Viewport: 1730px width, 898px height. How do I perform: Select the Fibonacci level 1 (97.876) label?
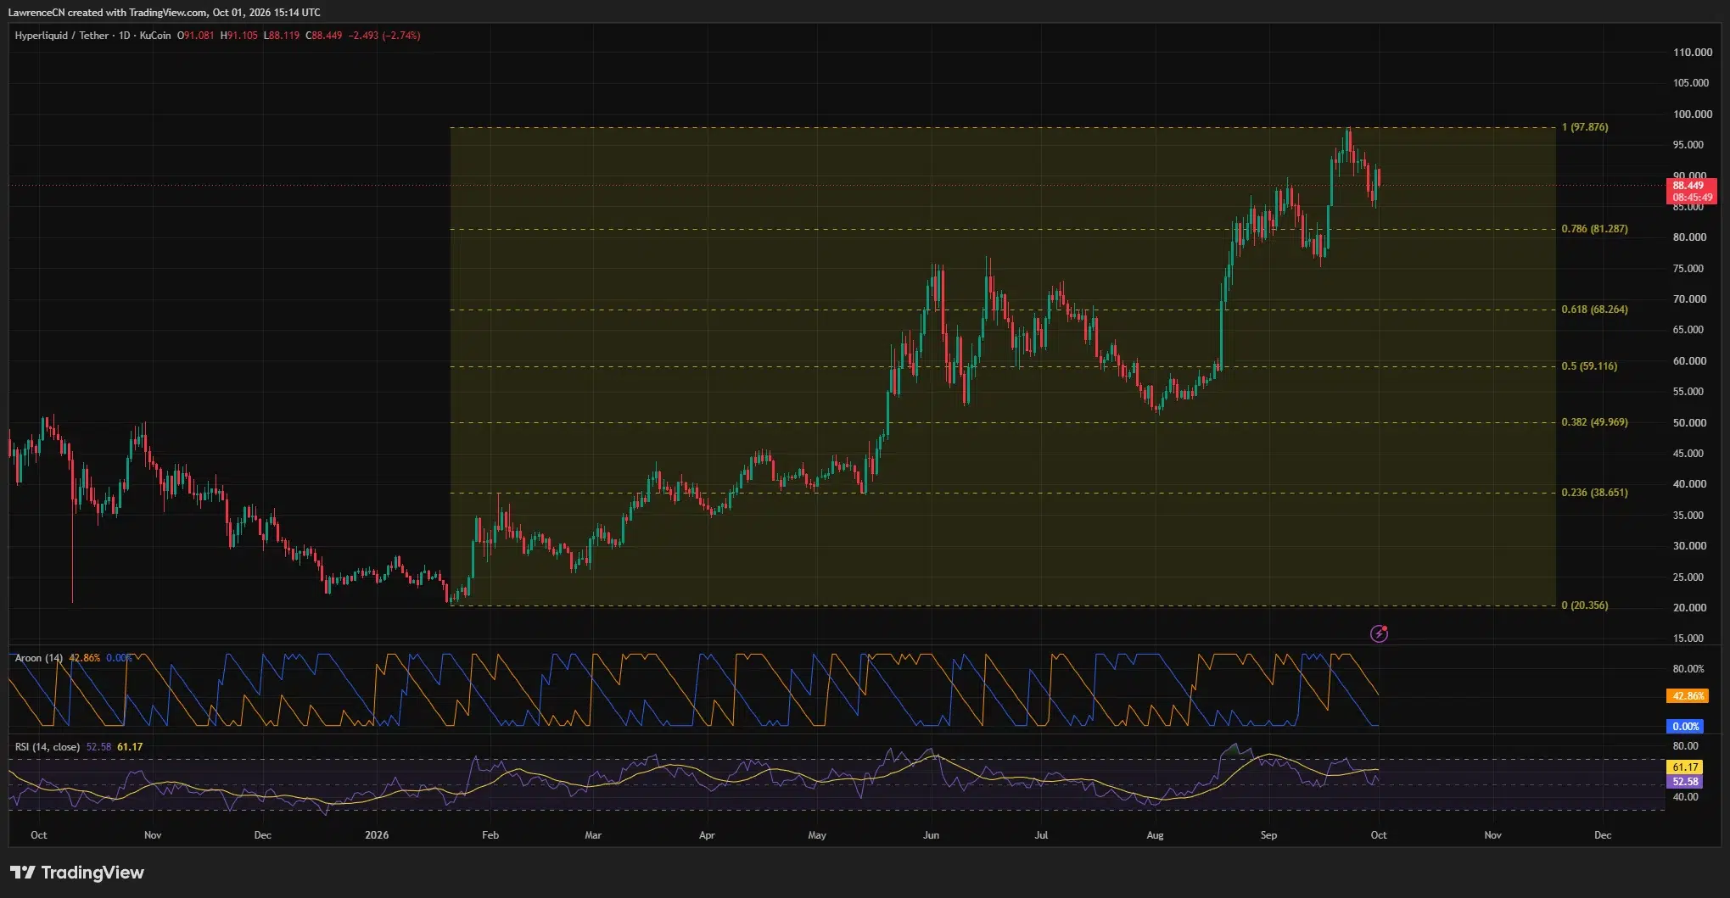click(x=1585, y=127)
